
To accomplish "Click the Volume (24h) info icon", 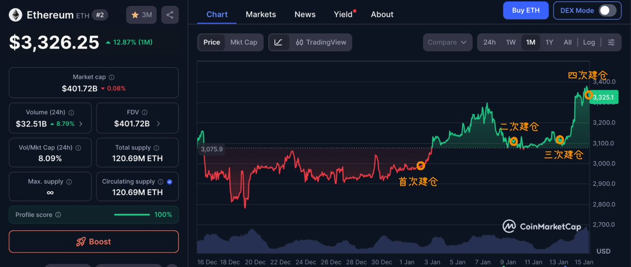I will [71, 112].
